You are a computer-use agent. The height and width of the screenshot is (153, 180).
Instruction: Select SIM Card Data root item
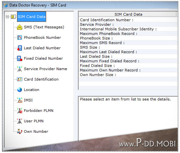(x=31, y=17)
